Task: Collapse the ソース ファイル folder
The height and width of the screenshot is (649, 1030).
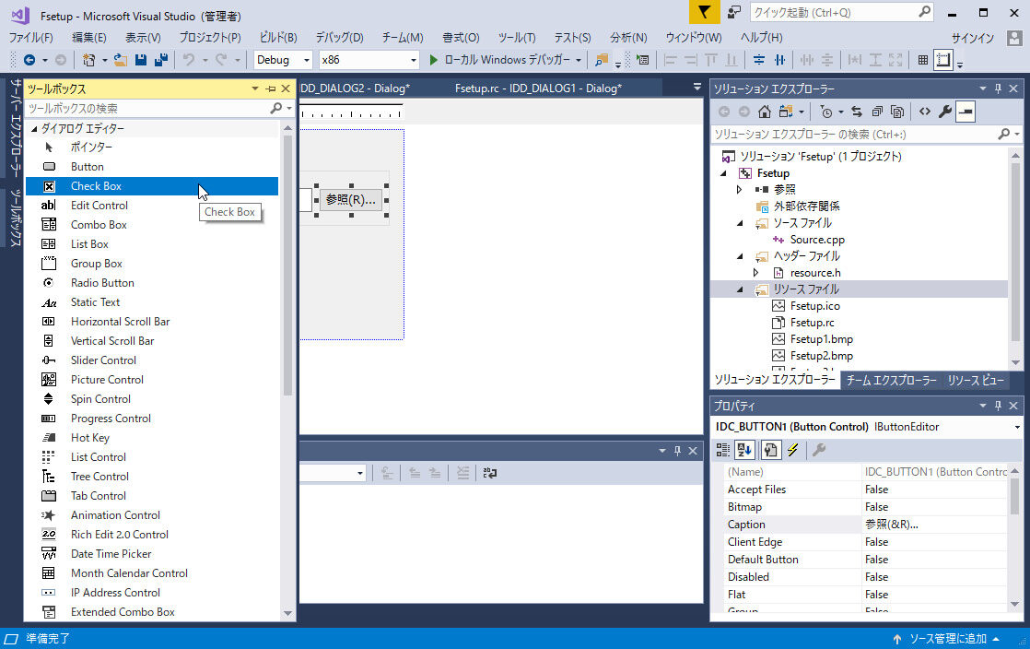Action: [740, 223]
